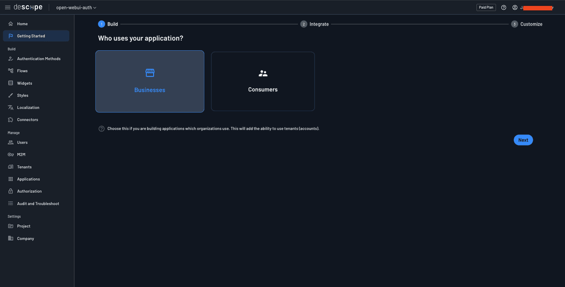Click the hint icon beside tenants description
565x287 pixels.
pos(102,129)
